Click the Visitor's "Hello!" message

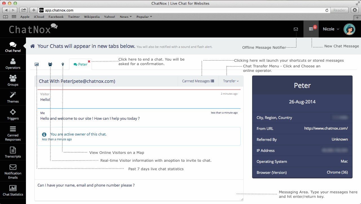pyautogui.click(x=45, y=99)
